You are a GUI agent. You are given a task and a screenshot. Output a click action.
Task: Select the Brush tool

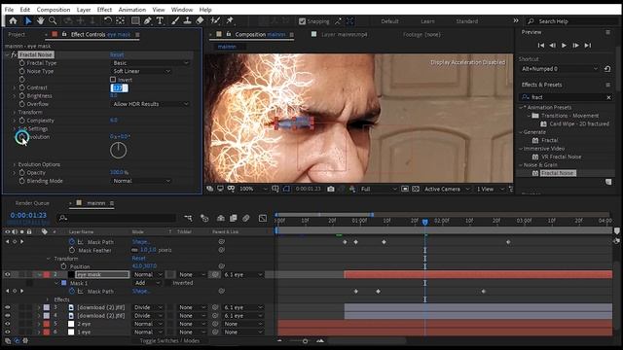tap(175, 21)
